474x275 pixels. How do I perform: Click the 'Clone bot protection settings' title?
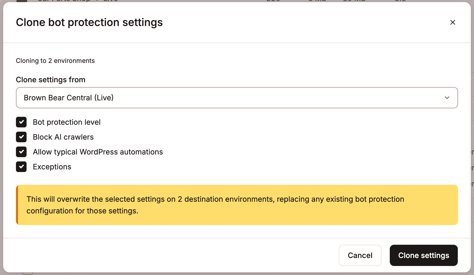point(89,22)
